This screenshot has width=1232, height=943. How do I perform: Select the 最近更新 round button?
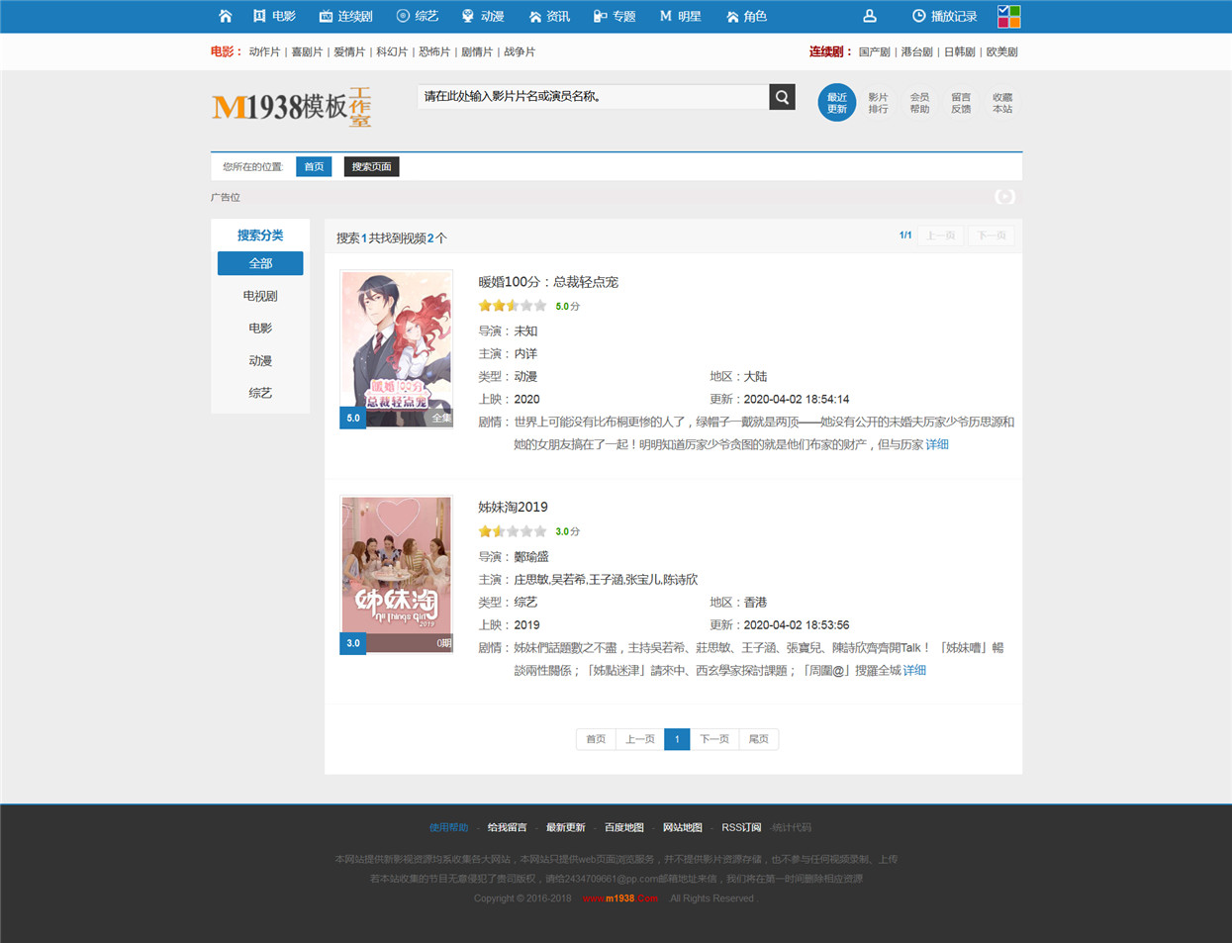click(837, 102)
